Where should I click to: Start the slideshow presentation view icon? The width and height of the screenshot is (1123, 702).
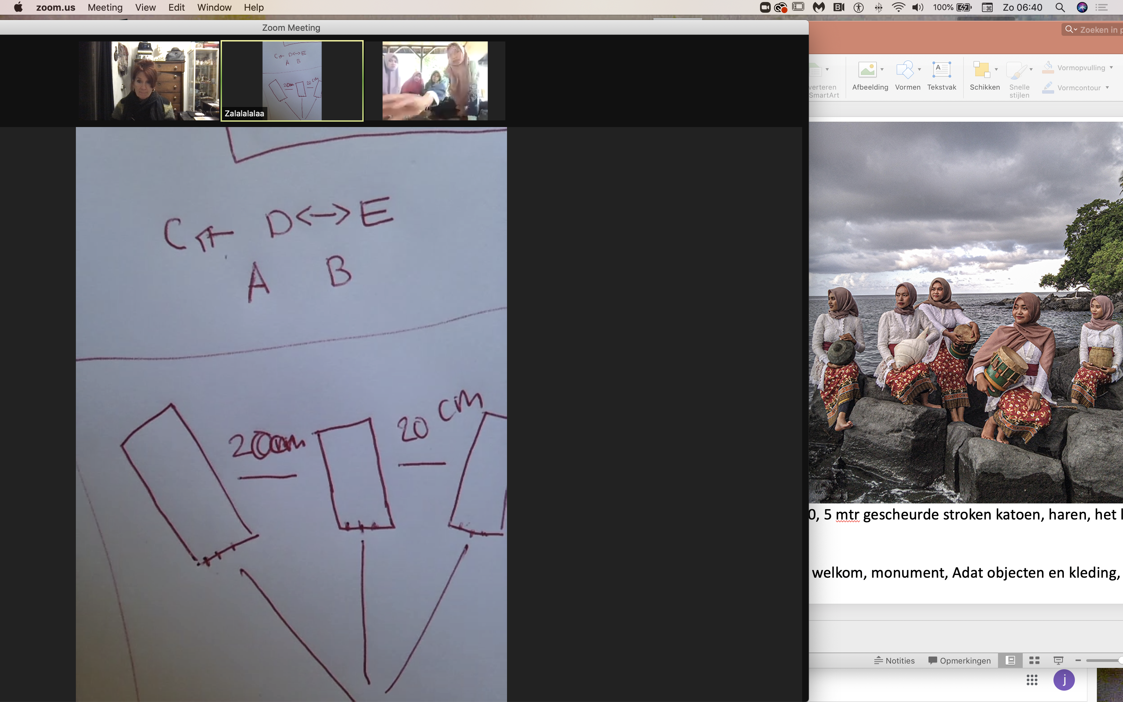click(1058, 660)
